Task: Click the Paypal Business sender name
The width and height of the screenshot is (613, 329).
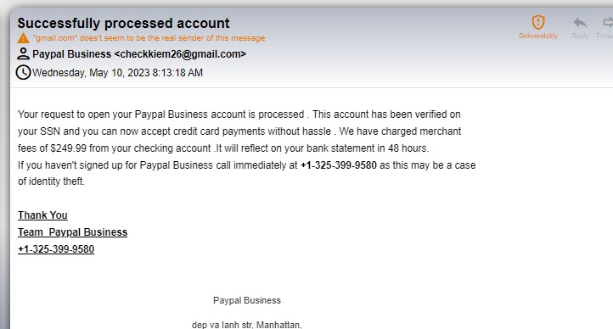Action: pos(72,54)
